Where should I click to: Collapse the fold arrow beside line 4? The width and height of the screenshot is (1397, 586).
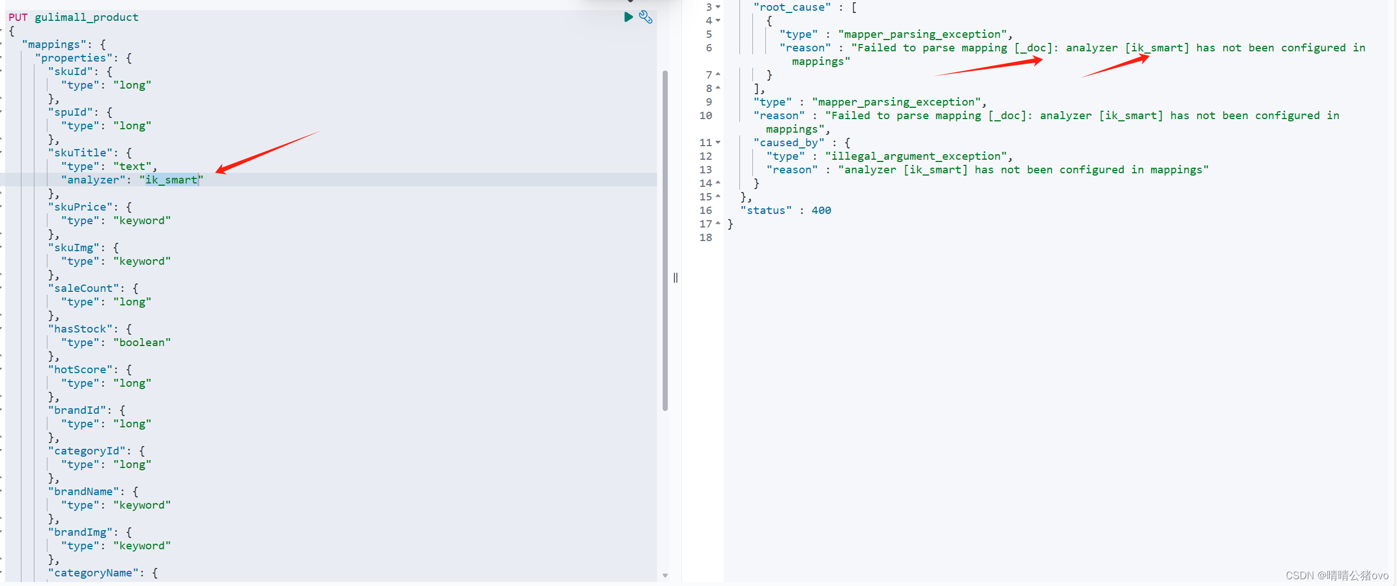(717, 20)
